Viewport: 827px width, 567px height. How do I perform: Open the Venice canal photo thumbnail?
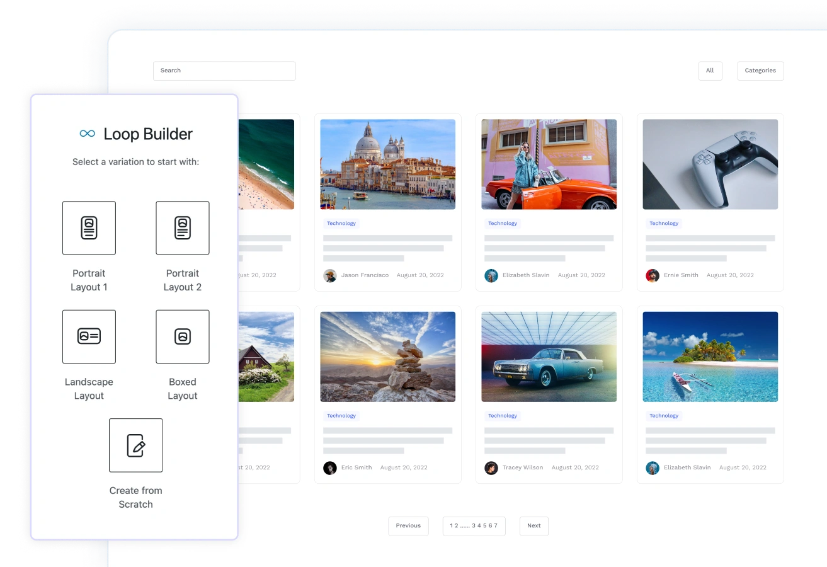pyautogui.click(x=388, y=164)
